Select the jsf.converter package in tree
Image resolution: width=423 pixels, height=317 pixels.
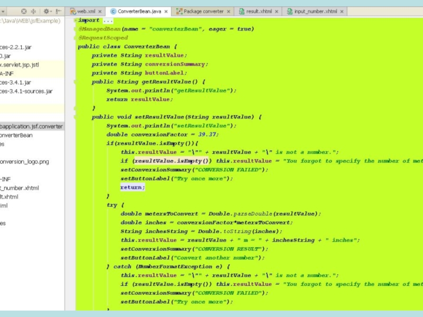coord(31,126)
